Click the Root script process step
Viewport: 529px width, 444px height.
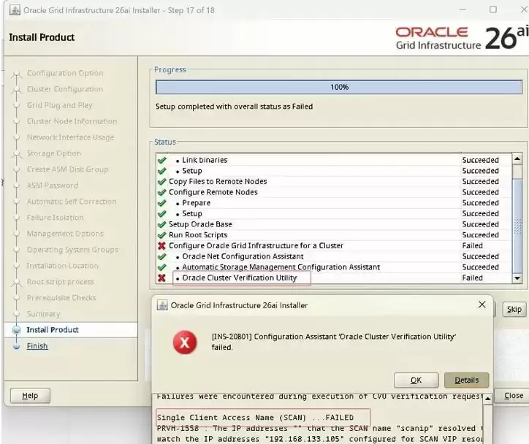point(61,282)
